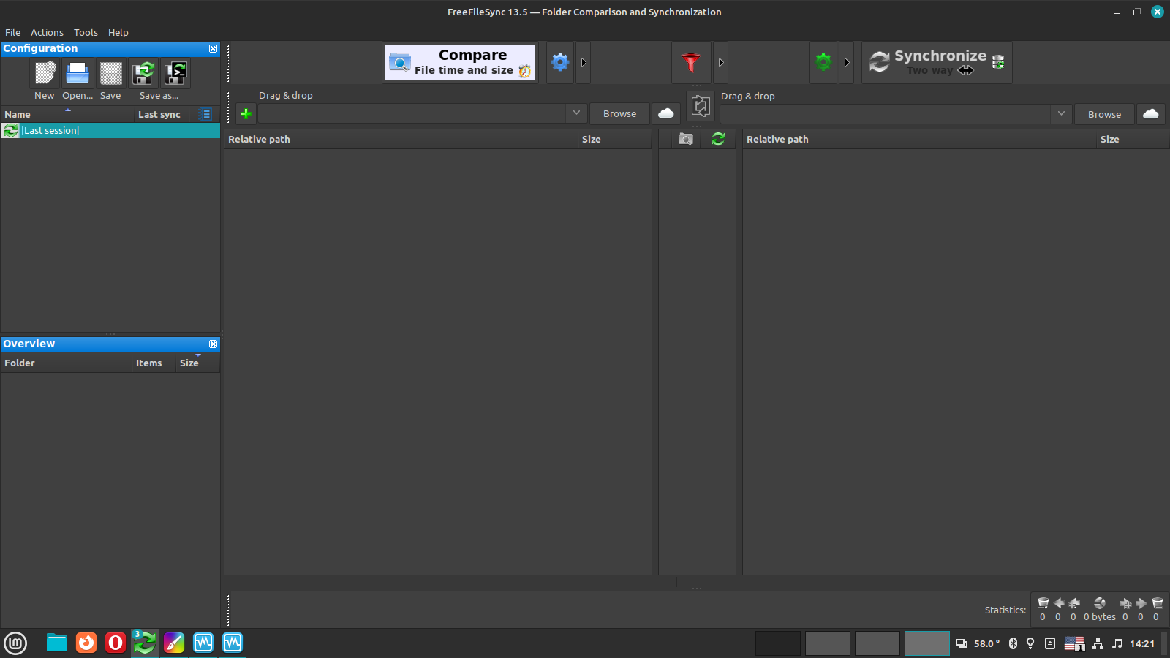Open right folder path history dropdown
Viewport: 1170px width, 658px height.
pos(1061,114)
